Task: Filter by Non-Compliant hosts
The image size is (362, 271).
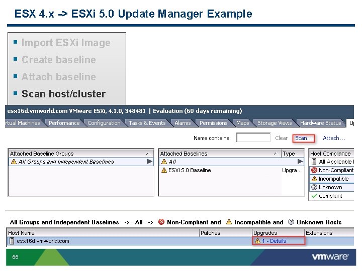Action: pyautogui.click(x=332, y=170)
